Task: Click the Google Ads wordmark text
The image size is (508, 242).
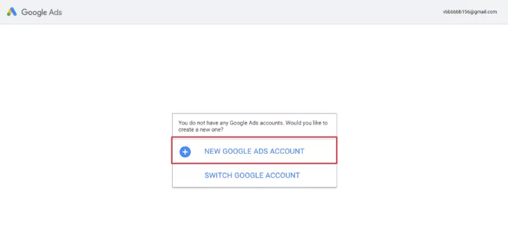Action: (x=42, y=13)
